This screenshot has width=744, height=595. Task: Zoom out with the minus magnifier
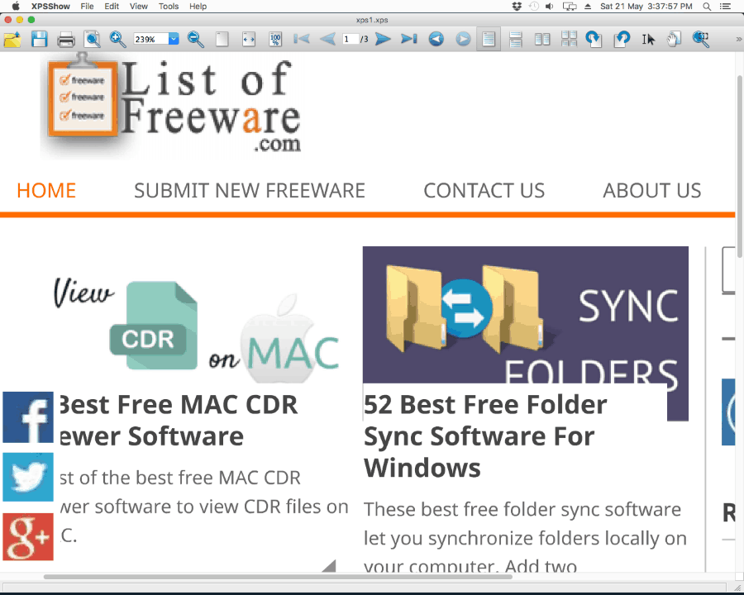(195, 39)
